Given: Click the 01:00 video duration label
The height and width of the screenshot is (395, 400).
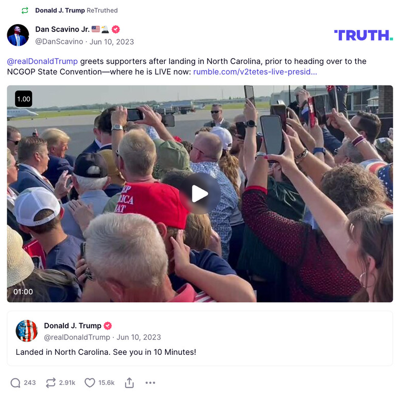Looking at the screenshot, I should pyautogui.click(x=23, y=291).
